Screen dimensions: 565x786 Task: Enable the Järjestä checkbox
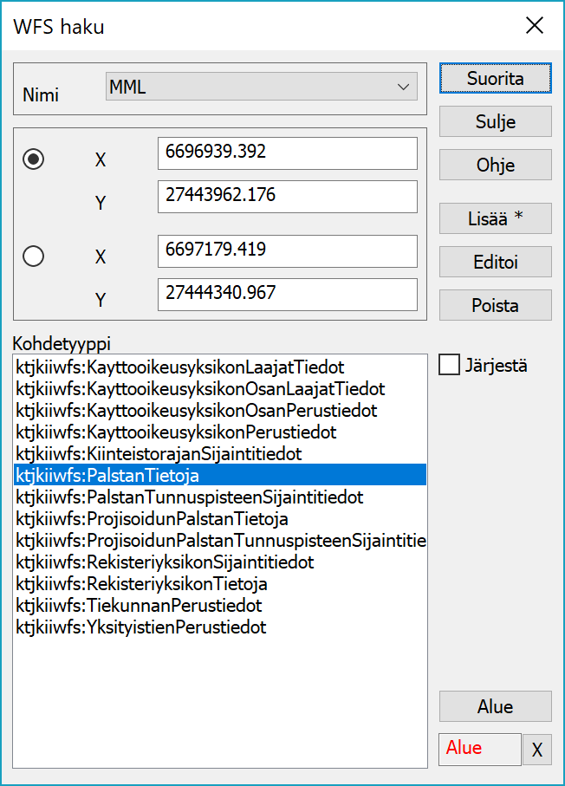click(x=450, y=365)
